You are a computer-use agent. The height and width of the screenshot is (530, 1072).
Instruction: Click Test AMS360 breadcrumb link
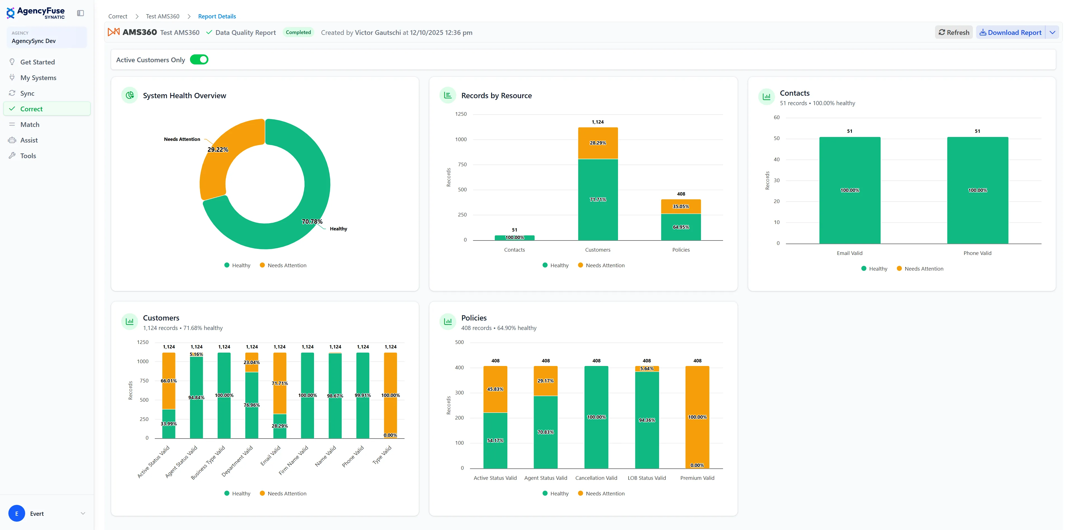coord(162,16)
